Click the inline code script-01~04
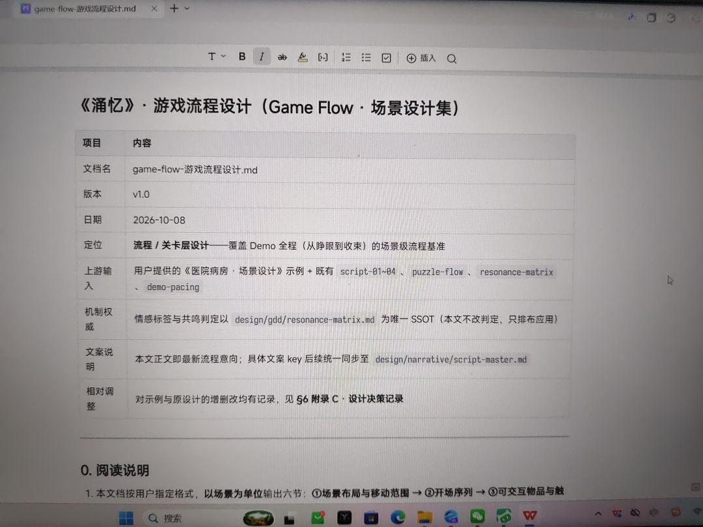This screenshot has width=703, height=527. tap(368, 271)
